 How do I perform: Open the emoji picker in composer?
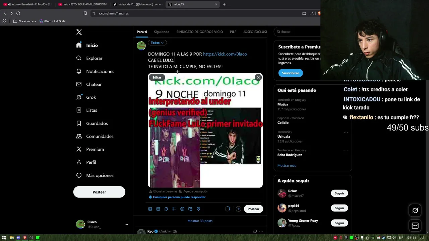pyautogui.click(x=182, y=209)
